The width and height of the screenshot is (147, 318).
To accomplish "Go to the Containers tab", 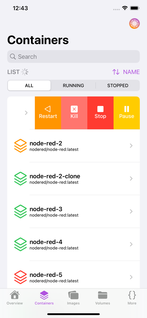I will point(44,298).
